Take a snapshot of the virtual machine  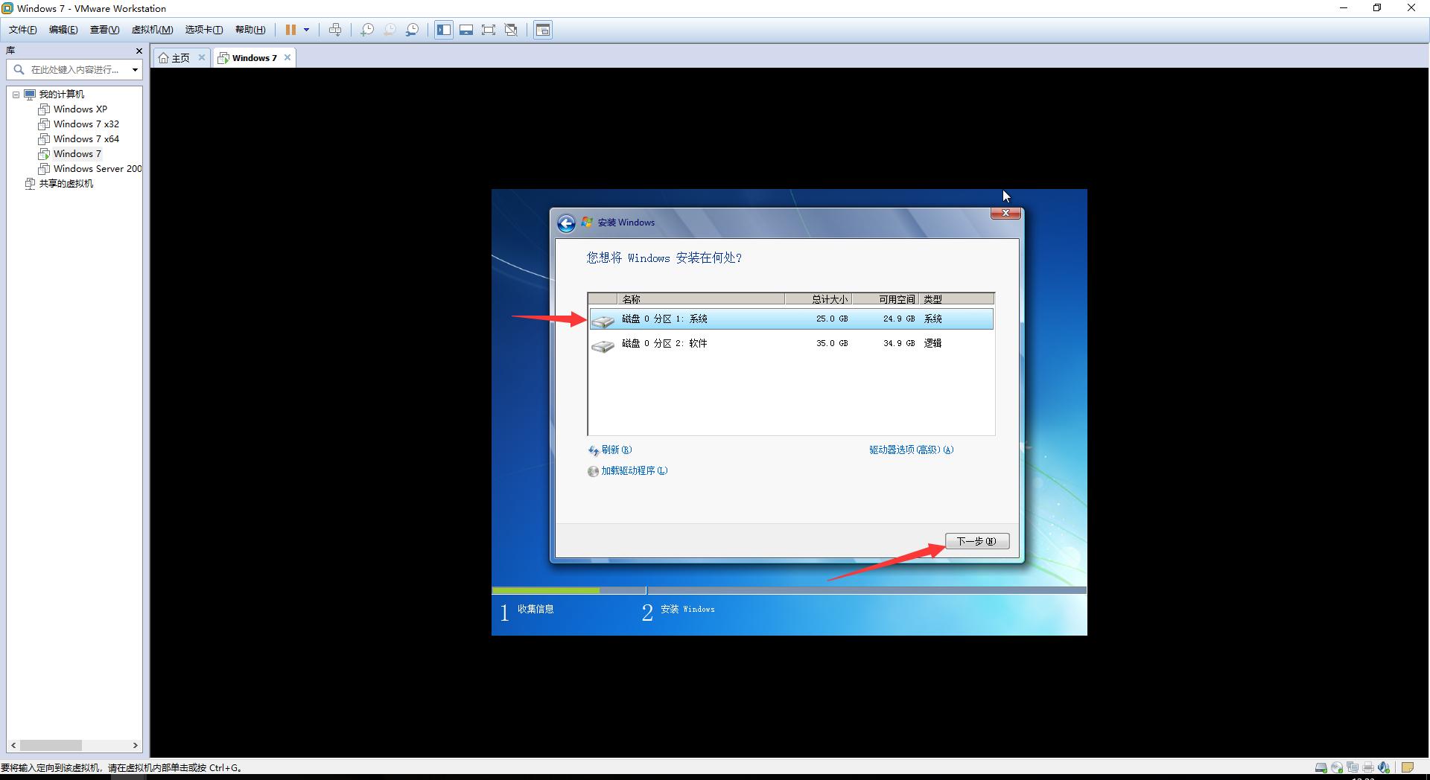366,30
